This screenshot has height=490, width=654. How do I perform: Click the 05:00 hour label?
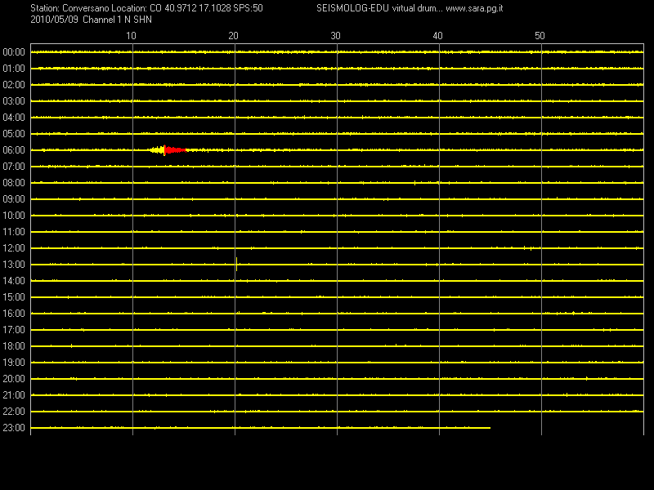coord(14,134)
